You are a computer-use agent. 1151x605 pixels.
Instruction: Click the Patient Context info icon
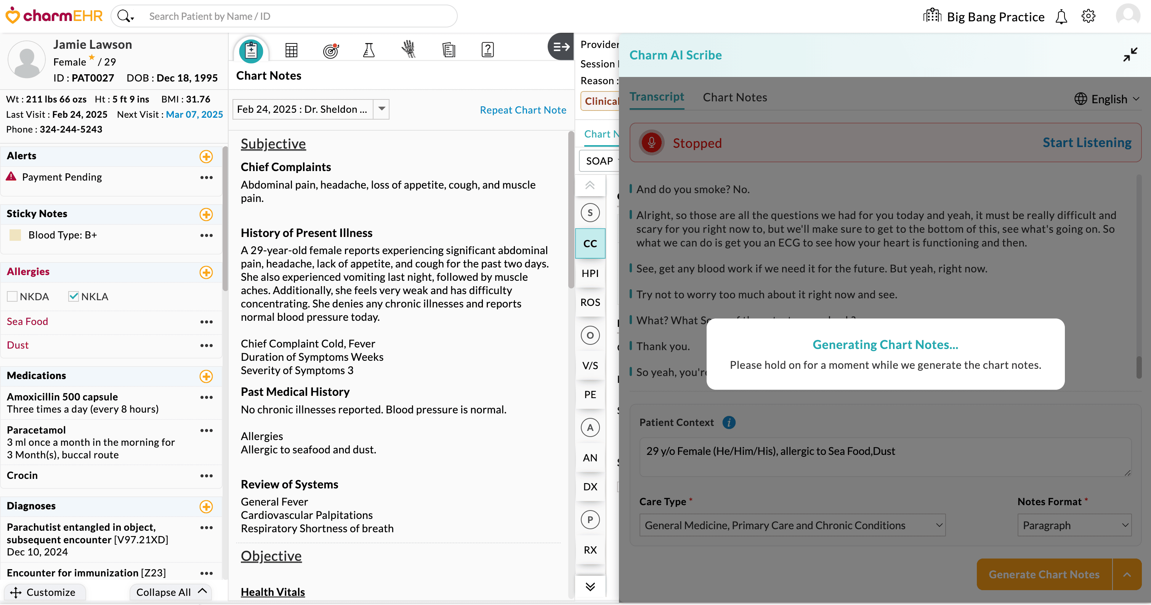pyautogui.click(x=729, y=423)
